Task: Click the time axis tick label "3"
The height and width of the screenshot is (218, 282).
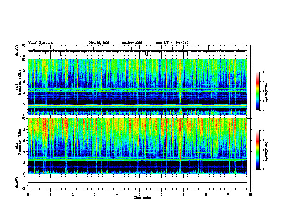Action: tap(95, 194)
